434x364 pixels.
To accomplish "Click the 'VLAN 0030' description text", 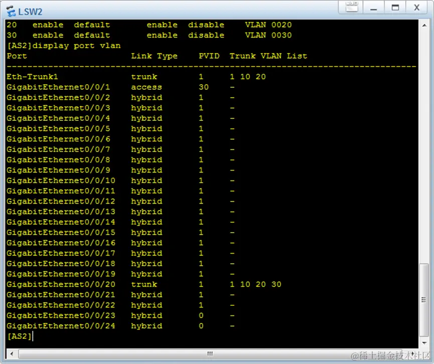I will [x=268, y=35].
